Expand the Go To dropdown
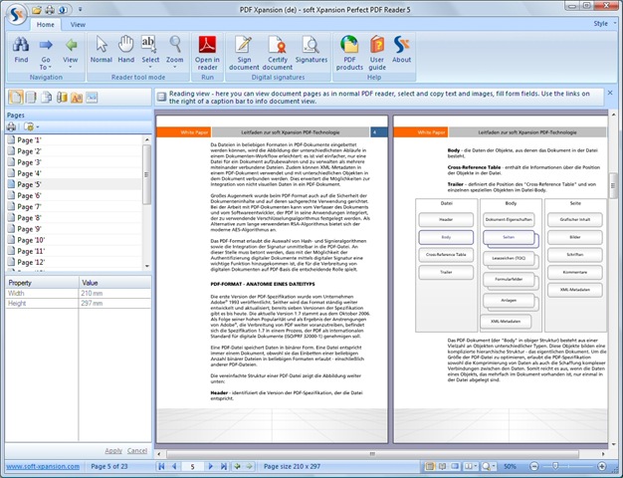 tap(45, 65)
